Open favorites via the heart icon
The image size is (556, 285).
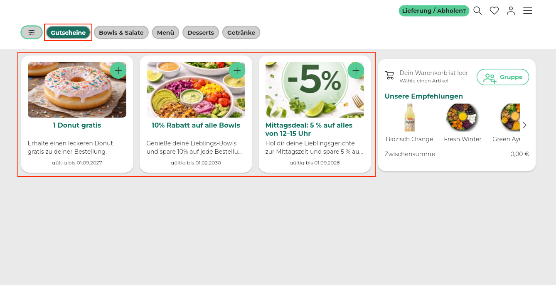click(494, 11)
